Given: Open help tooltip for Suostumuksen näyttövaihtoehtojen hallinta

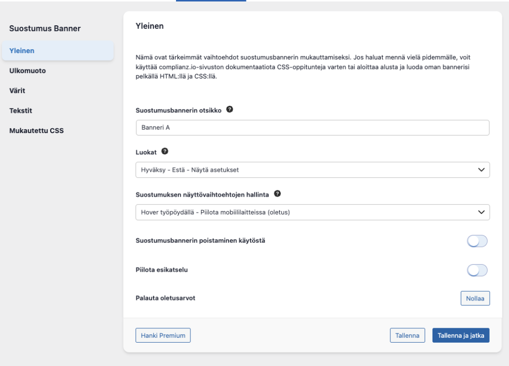Looking at the screenshot, I should click(x=277, y=193).
